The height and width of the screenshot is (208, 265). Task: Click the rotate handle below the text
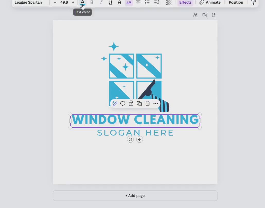coord(130,139)
